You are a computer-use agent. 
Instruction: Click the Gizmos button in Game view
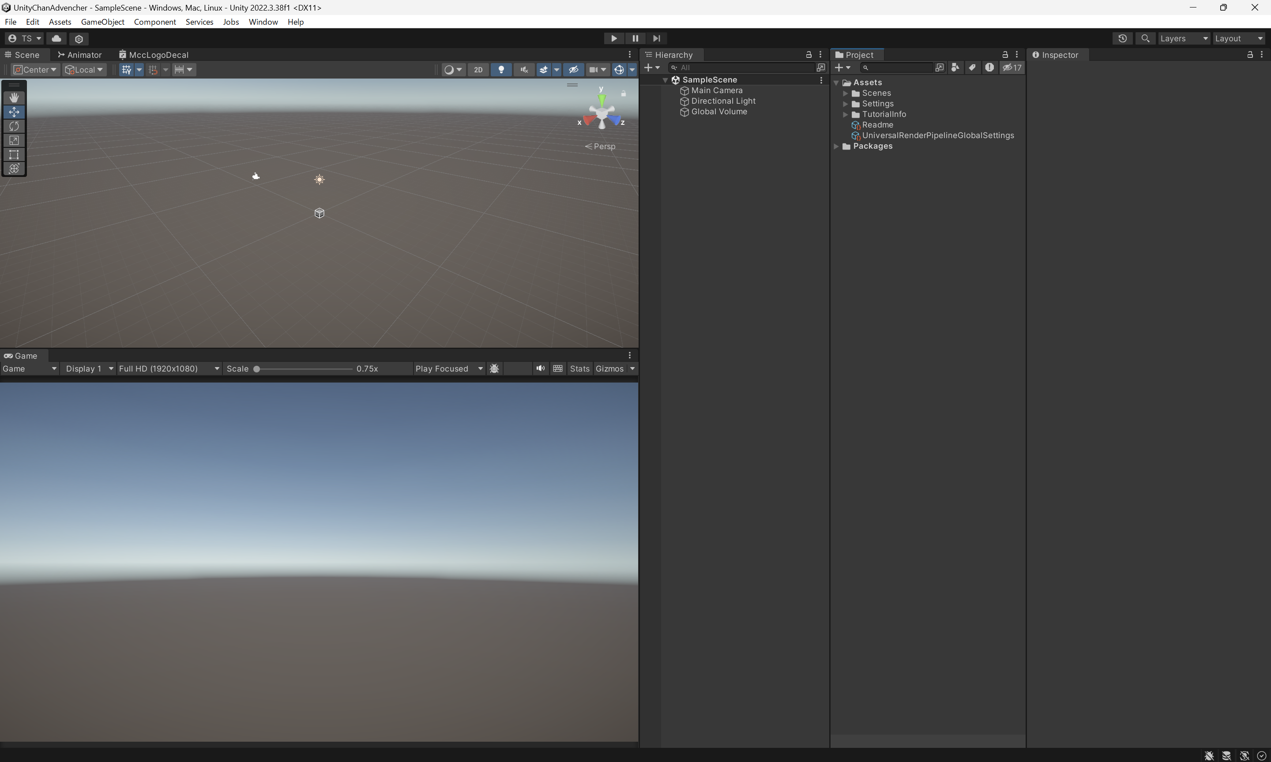(609, 369)
